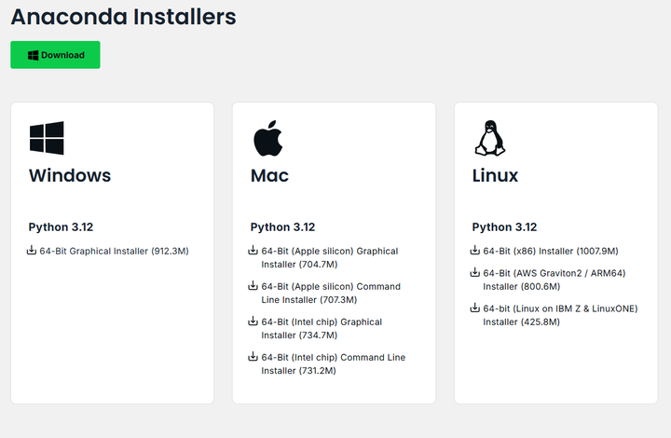Click download icon beside Intel chip Graphical Installer

tap(253, 322)
